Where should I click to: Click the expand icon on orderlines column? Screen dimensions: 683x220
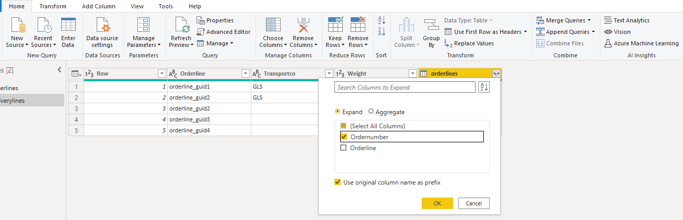[496, 74]
